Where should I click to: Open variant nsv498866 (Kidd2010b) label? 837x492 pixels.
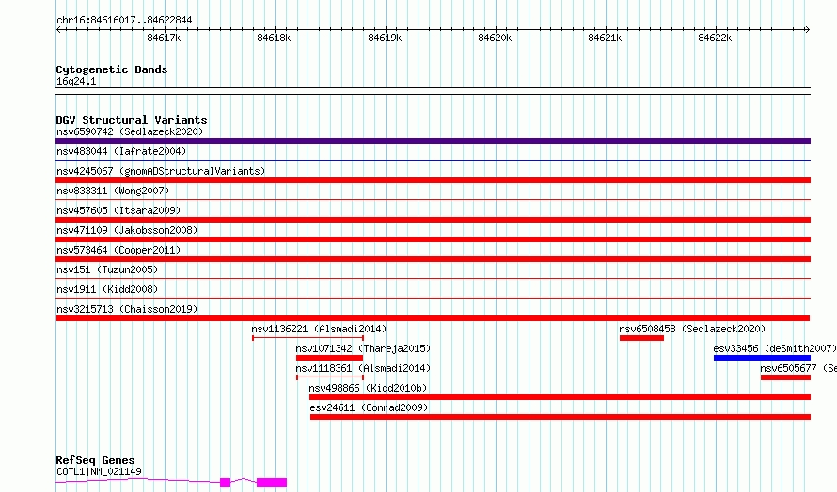pos(368,388)
